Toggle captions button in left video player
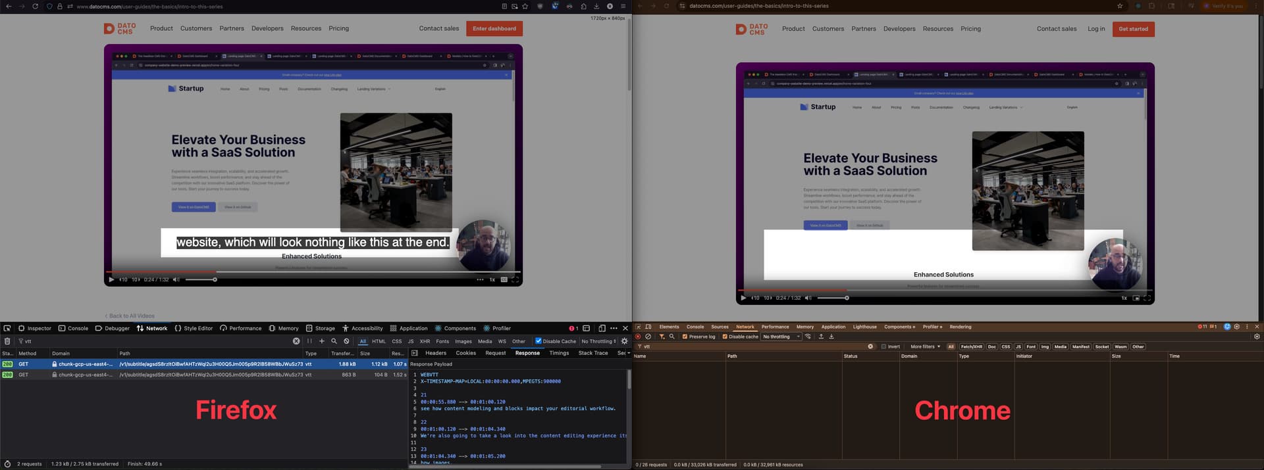This screenshot has height=470, width=1264. pos(504,279)
